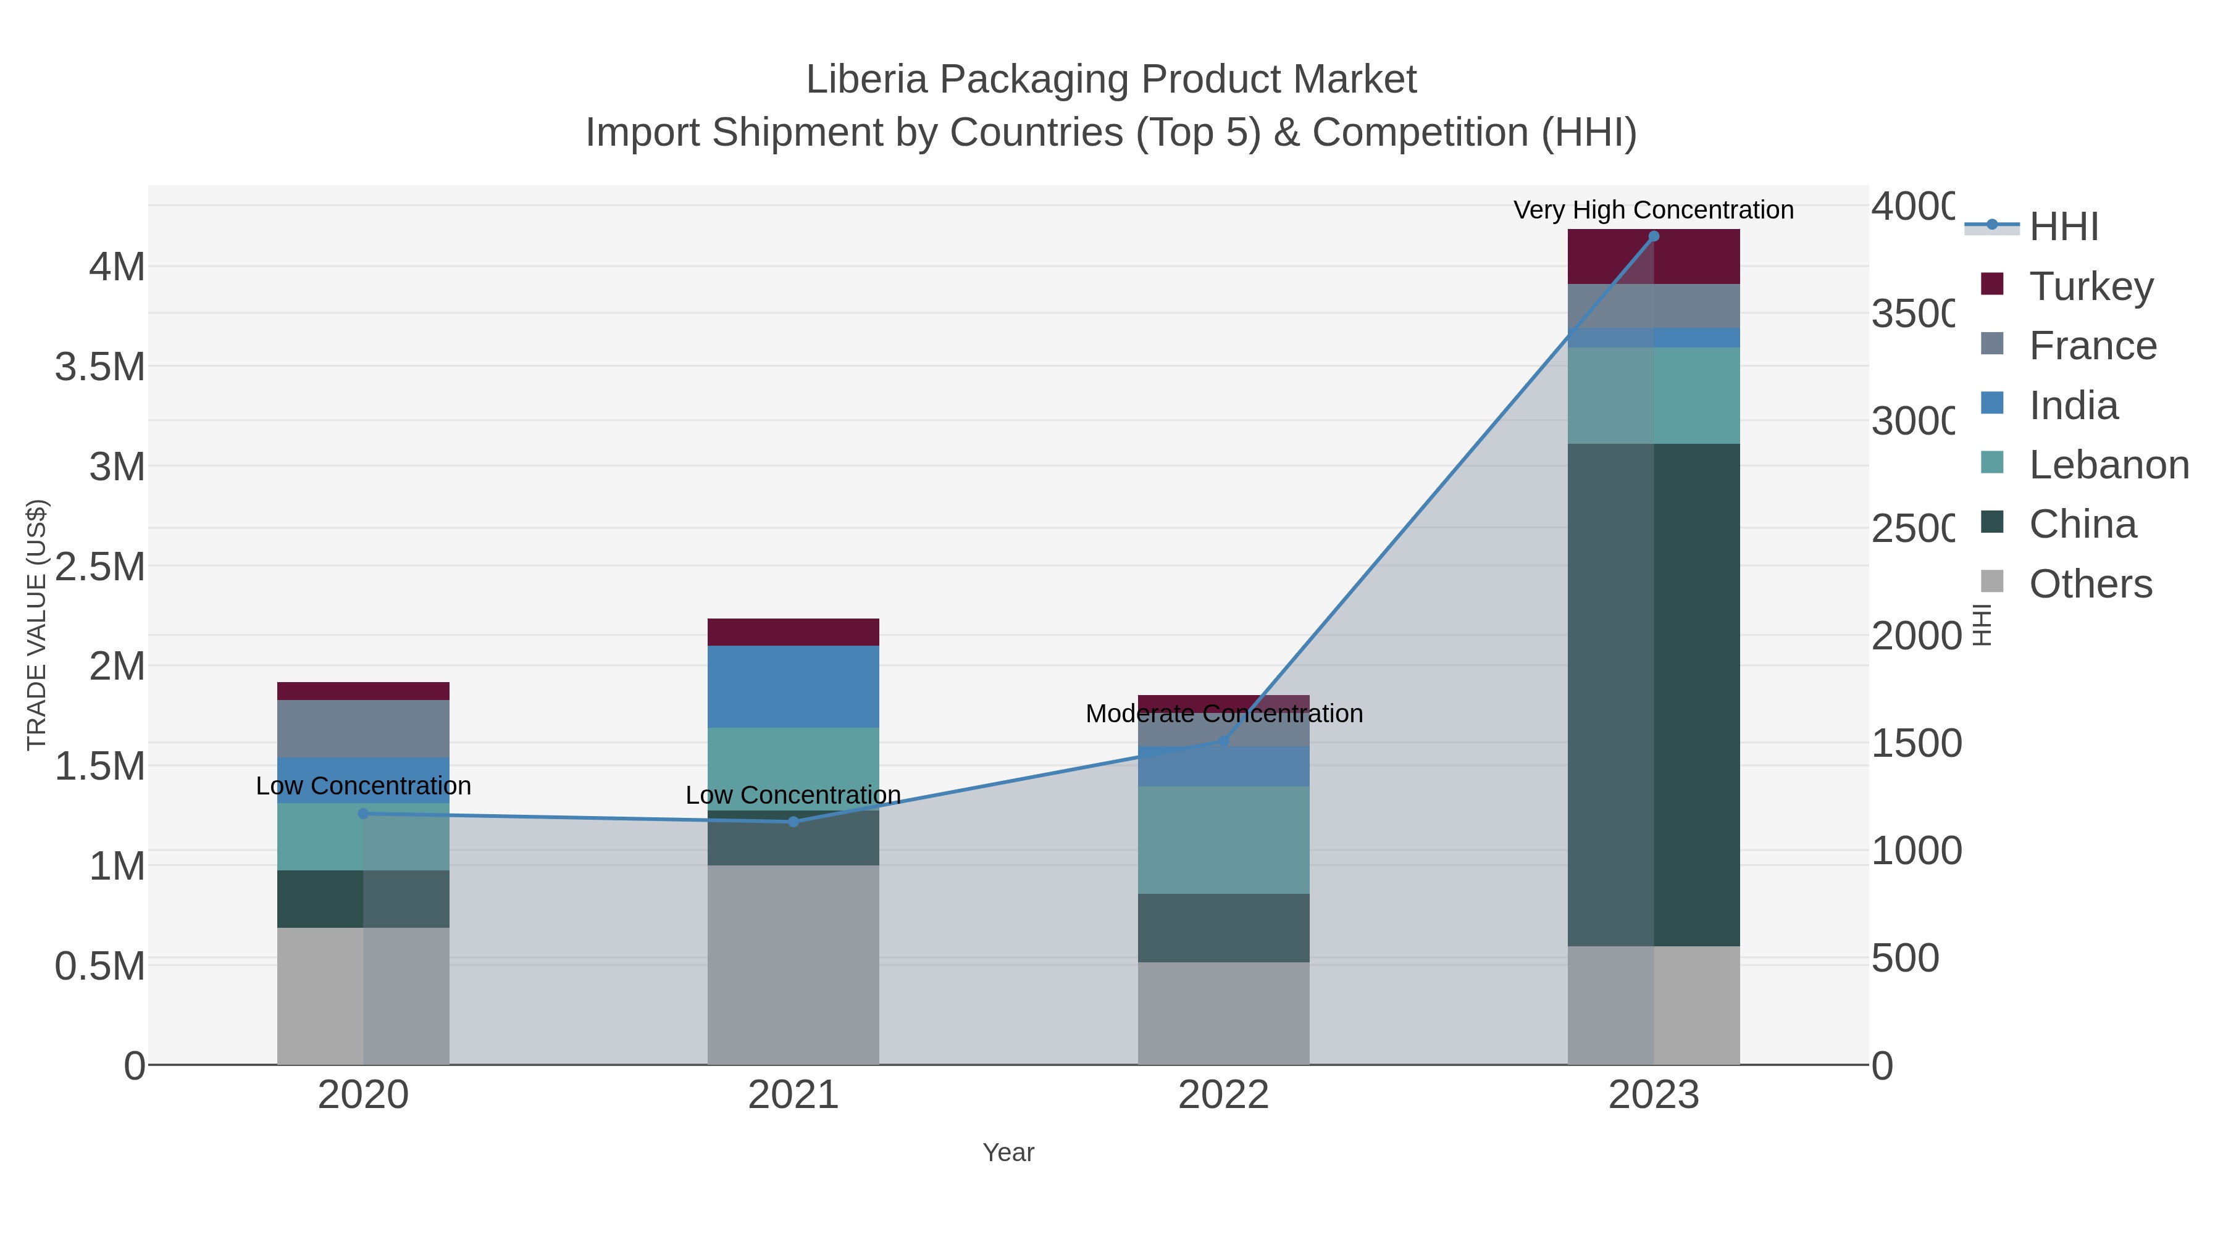This screenshot has width=2223, height=1250.
Task: Click the 4M tick on the left axis
Action: coord(117,267)
